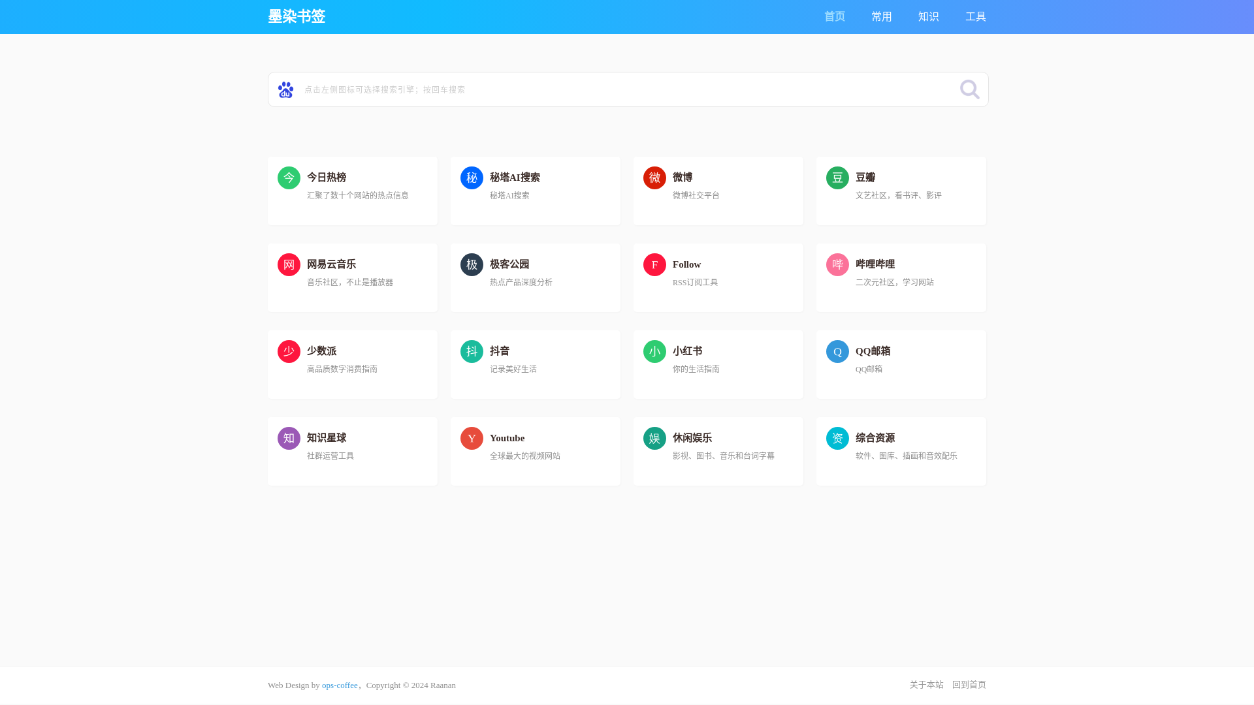Click the ops-coffee footer link

coord(340,685)
